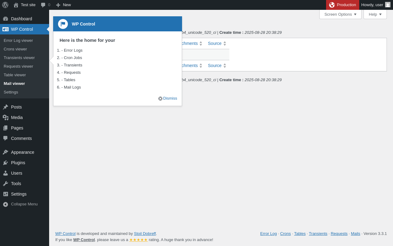Select Transients viewer in sidebar
The width and height of the screenshot is (393, 246).
(x=19, y=58)
